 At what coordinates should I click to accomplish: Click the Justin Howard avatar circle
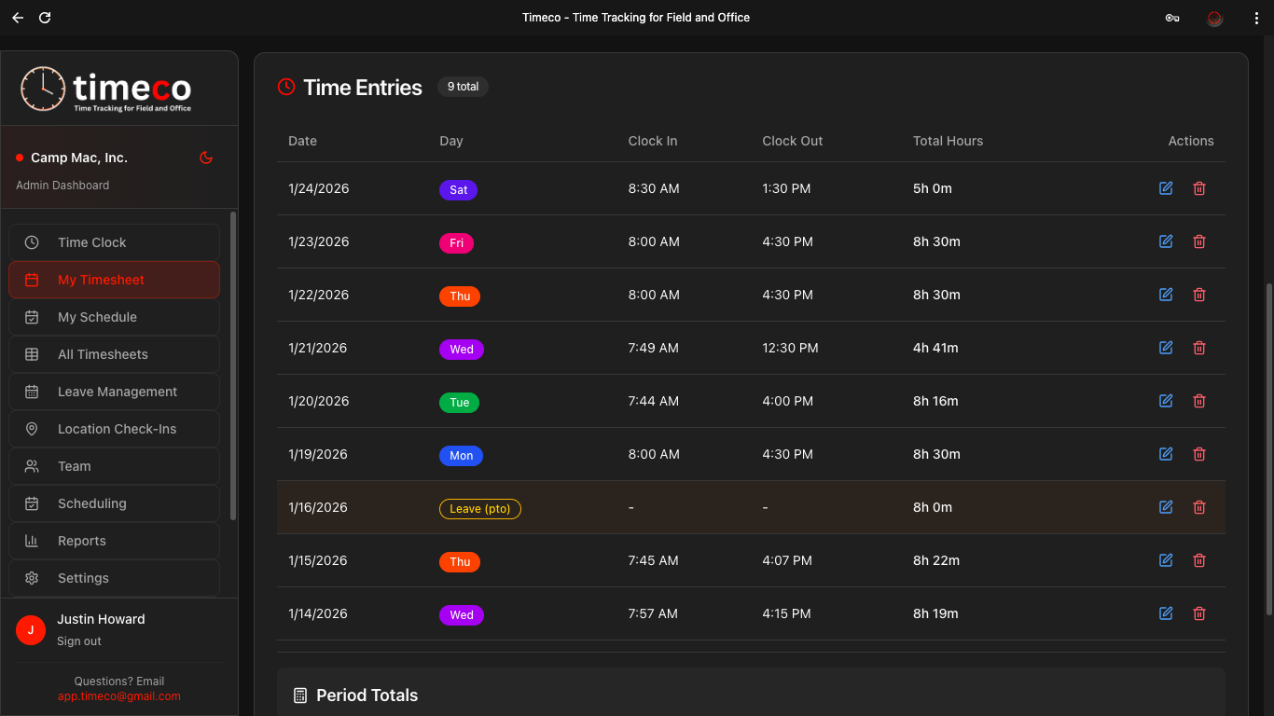click(x=31, y=630)
